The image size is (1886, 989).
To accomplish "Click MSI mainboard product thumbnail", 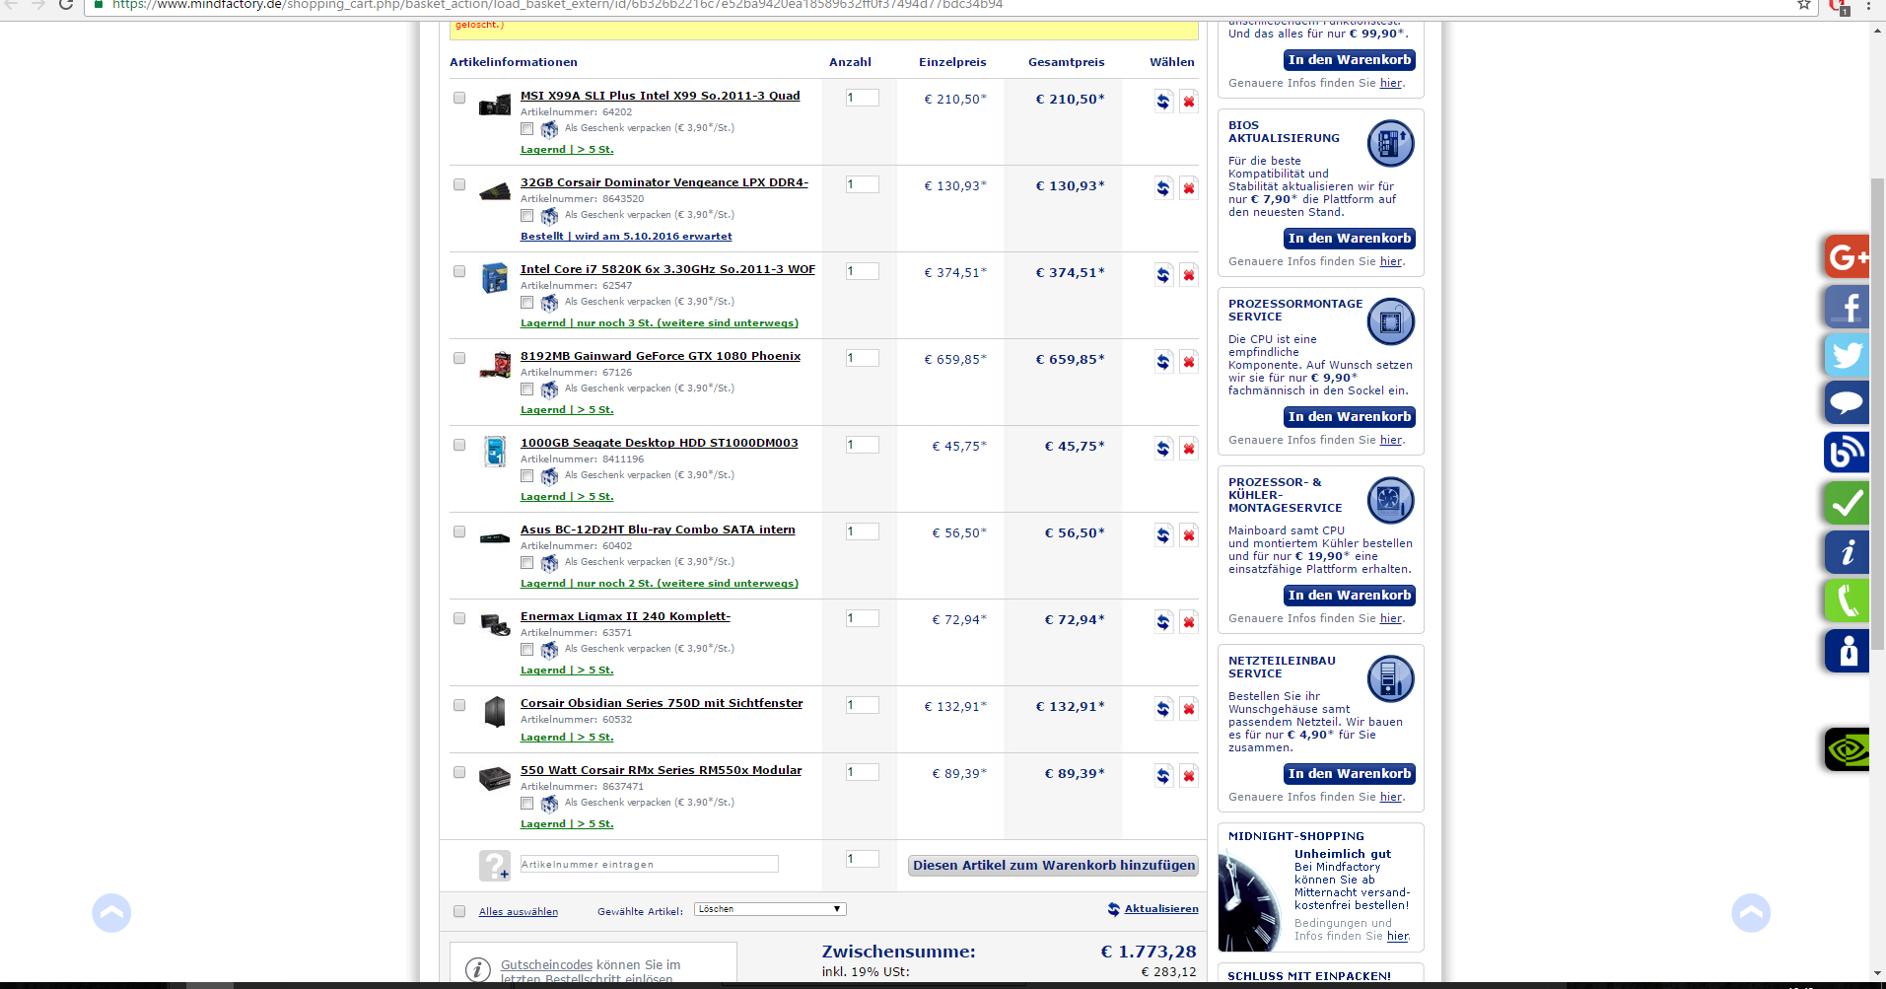I will [x=494, y=105].
